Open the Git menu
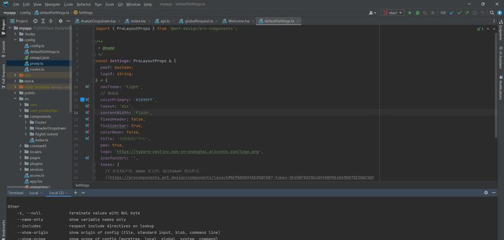 pos(120,4)
